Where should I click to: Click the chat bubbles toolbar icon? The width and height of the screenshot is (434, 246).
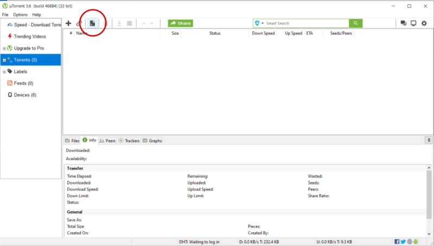pos(403,23)
